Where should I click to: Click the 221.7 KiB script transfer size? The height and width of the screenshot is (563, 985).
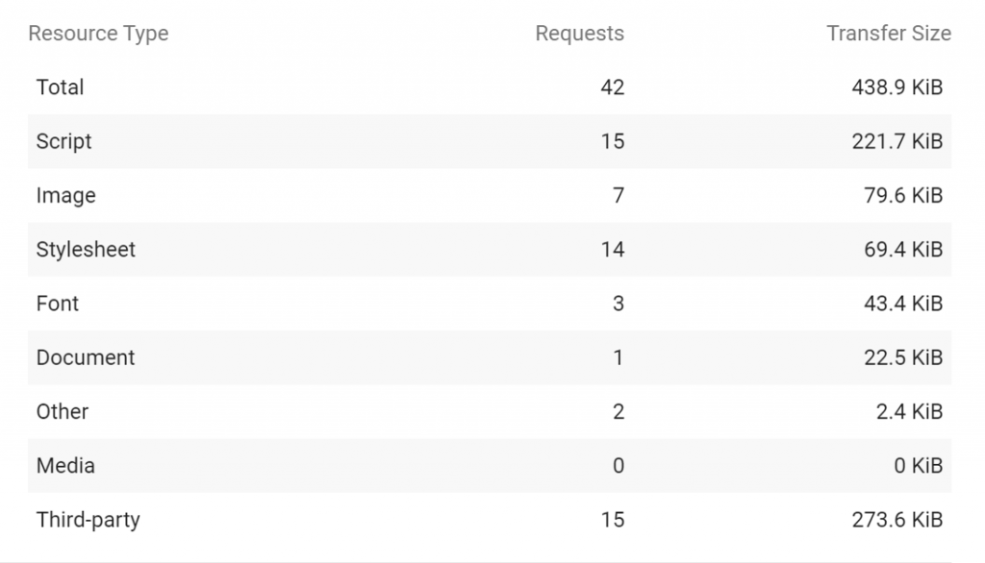click(x=897, y=141)
